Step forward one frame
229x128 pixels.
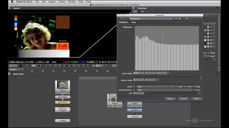point(72,66)
